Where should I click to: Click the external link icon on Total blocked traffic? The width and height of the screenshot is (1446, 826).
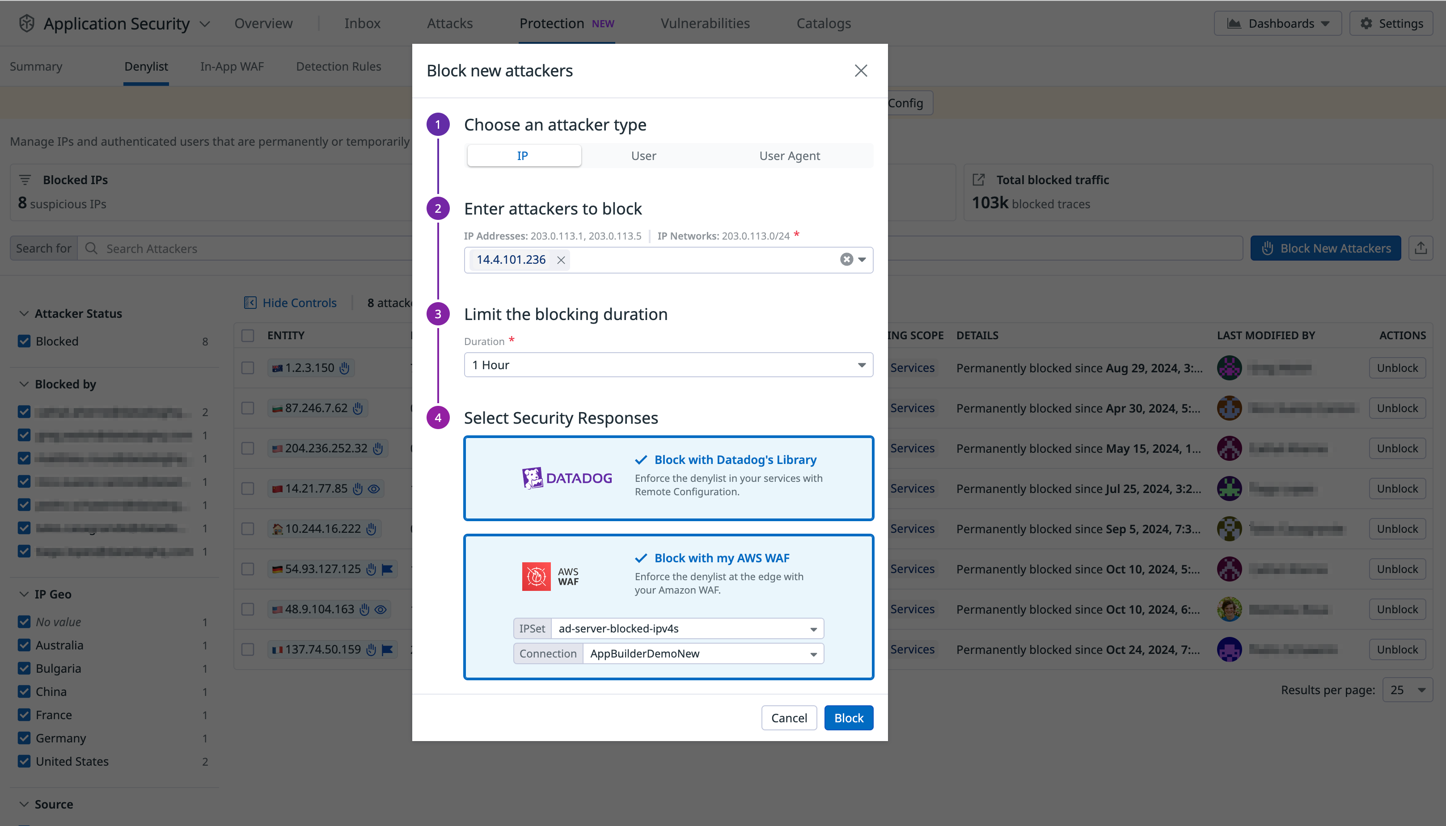pyautogui.click(x=978, y=179)
